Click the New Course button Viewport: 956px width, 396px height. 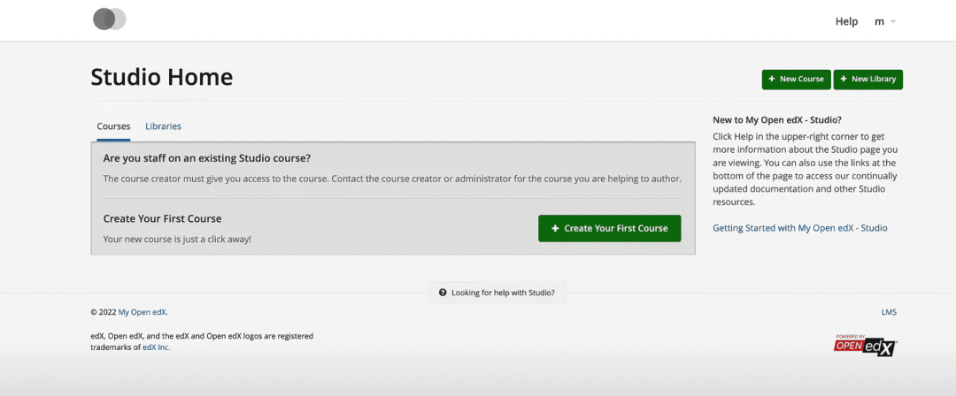tap(796, 80)
